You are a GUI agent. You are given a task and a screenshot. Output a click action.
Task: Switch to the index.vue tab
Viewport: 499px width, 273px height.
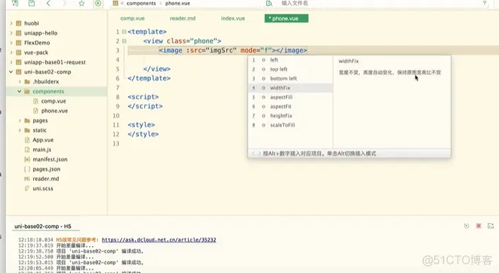pos(233,18)
